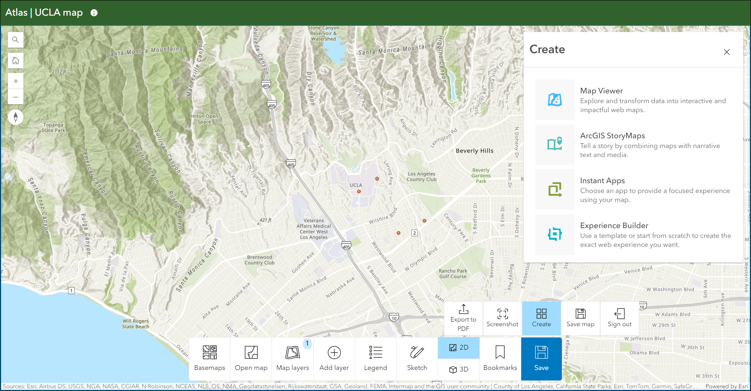Click the Map layers badge showing 1
The height and width of the screenshot is (391, 751).
[307, 344]
